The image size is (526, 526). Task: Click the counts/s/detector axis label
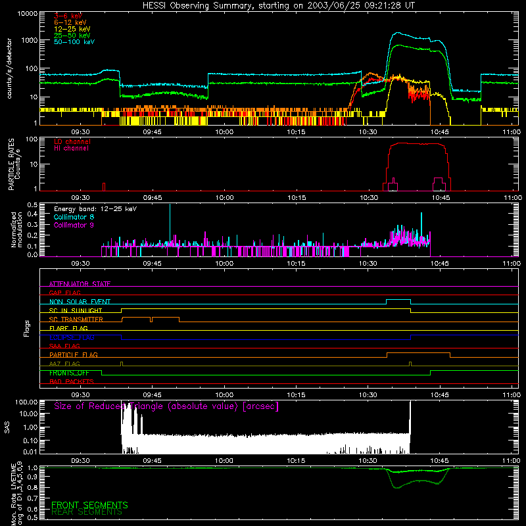pyautogui.click(x=9, y=68)
